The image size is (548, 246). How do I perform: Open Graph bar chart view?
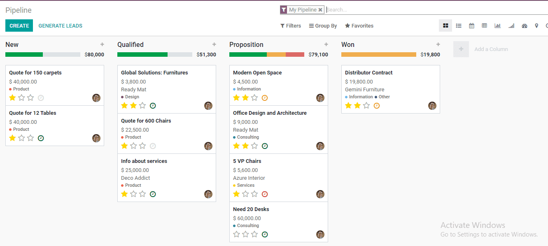(x=498, y=26)
